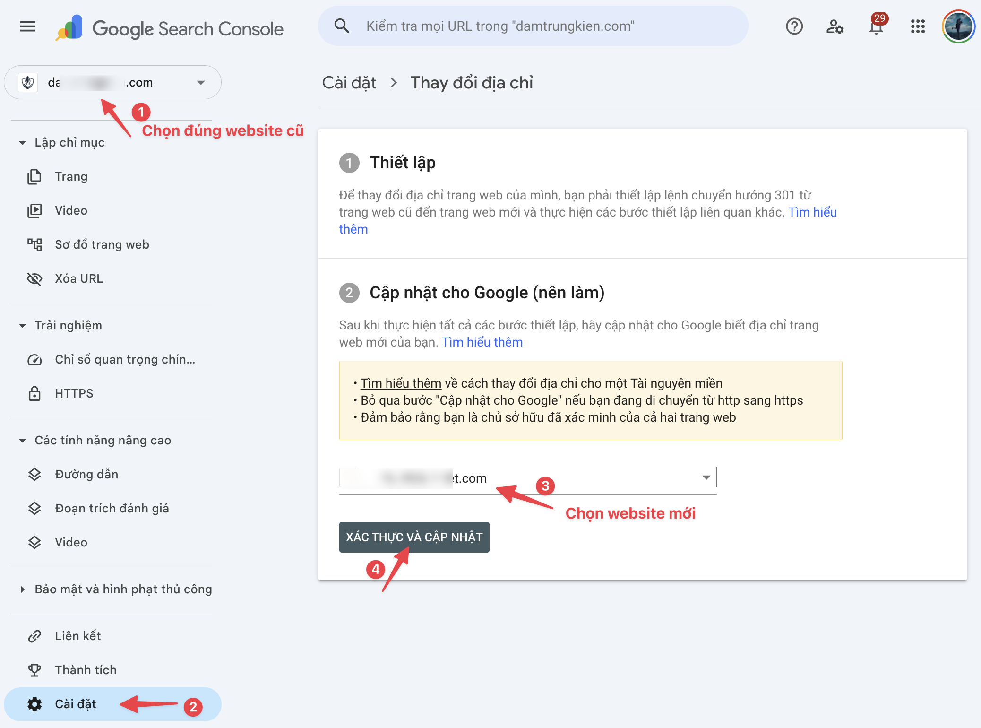Screen dimensions: 981x728
Task: Click the Cài đặt breadcrumb link
Action: 349,83
